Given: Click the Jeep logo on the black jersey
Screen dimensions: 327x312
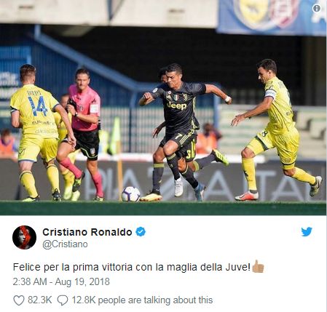Looking at the screenshot, I should (177, 105).
